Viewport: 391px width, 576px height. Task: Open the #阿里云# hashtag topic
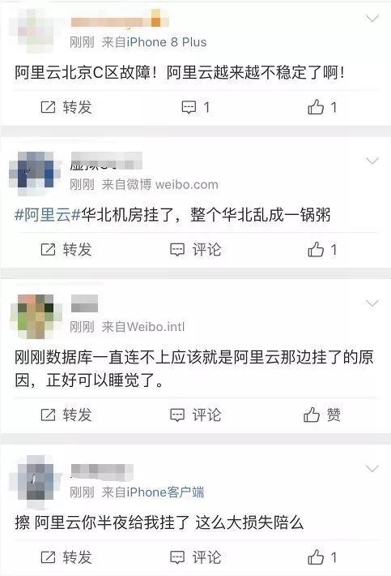(x=47, y=214)
